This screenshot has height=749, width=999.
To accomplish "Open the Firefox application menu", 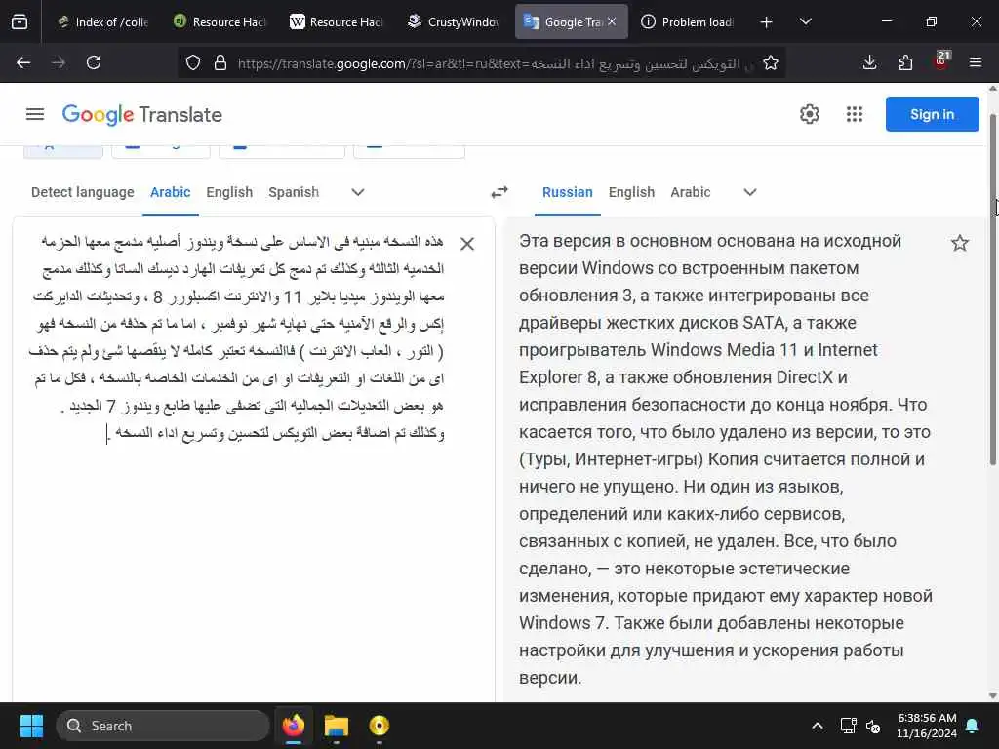I will (976, 62).
